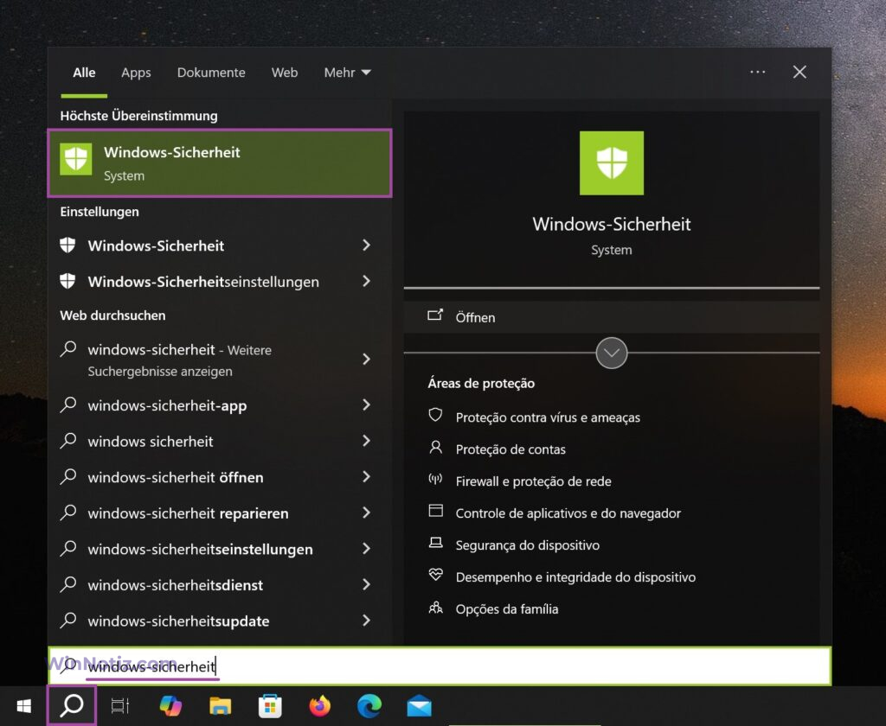Switch to the Apps tab
Screen dimensions: 886x726
[x=136, y=73]
